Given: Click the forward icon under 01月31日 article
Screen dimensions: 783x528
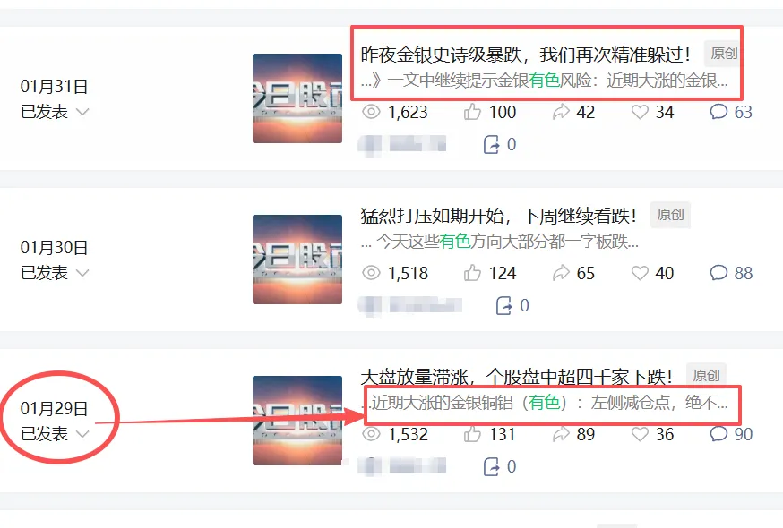Looking at the screenshot, I should click(491, 145).
